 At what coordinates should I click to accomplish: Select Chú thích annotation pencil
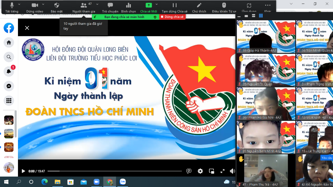coord(199,7)
